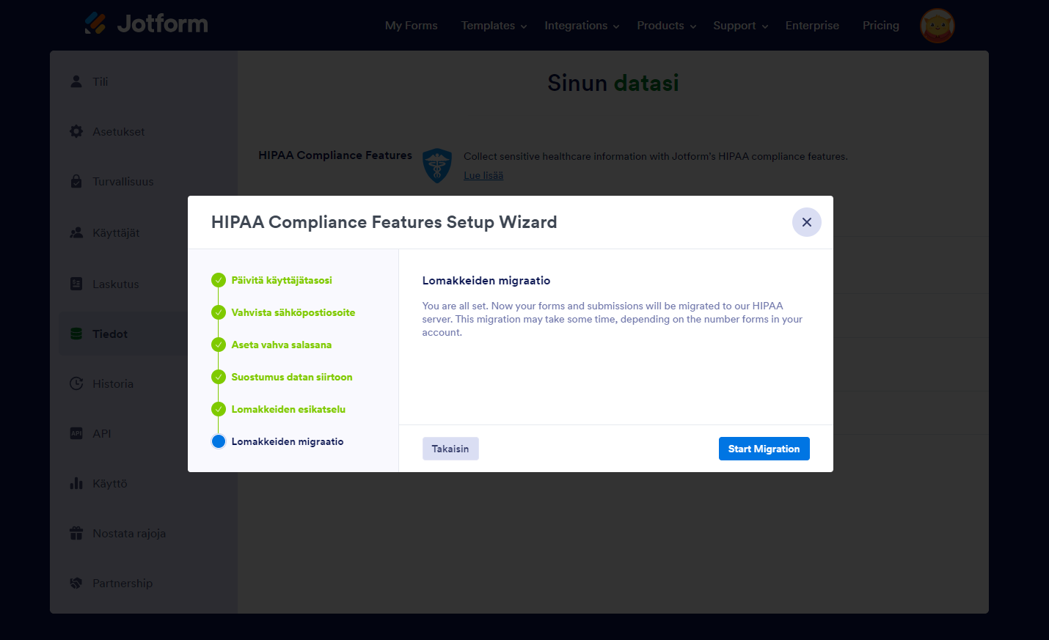This screenshot has width=1049, height=640.
Task: Select the Lomakkeiden esikatselu wizard step
Action: pyautogui.click(x=288, y=409)
